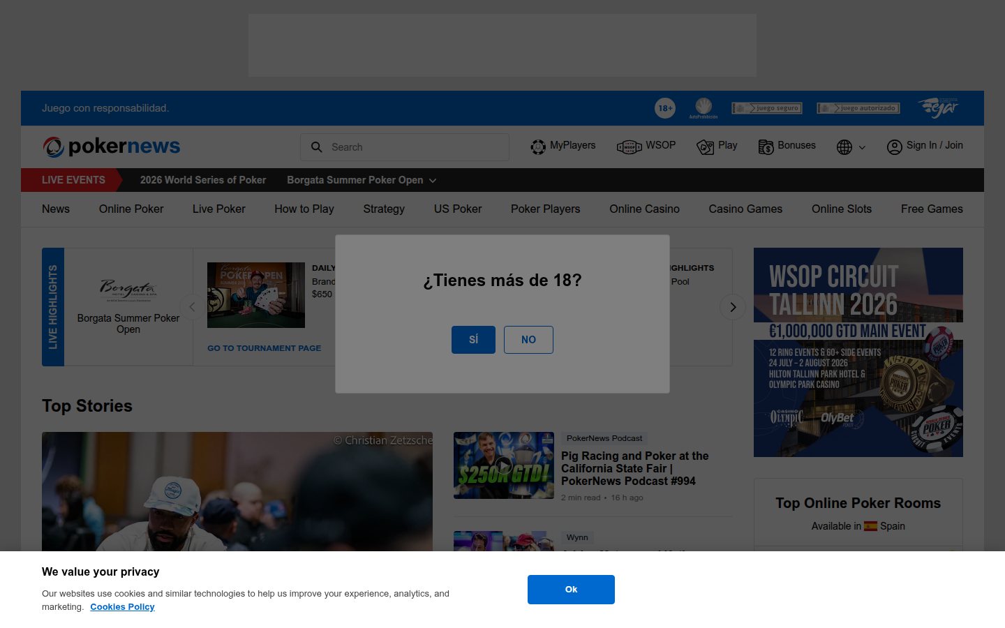Click the Top Stories heading
Image resolution: width=1005 pixels, height=628 pixels.
point(87,406)
